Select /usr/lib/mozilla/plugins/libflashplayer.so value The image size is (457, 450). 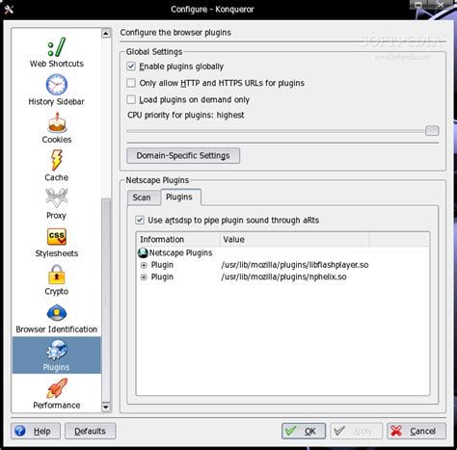pyautogui.click(x=295, y=265)
